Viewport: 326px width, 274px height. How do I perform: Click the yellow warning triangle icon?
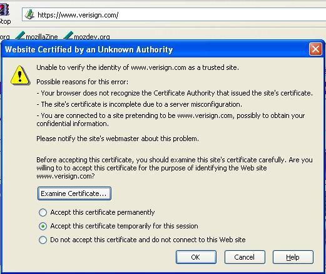20,76
